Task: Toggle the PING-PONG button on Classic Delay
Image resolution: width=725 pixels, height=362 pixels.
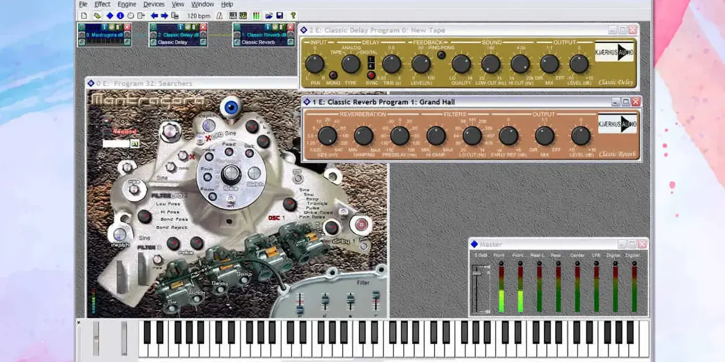Action: pyautogui.click(x=441, y=55)
